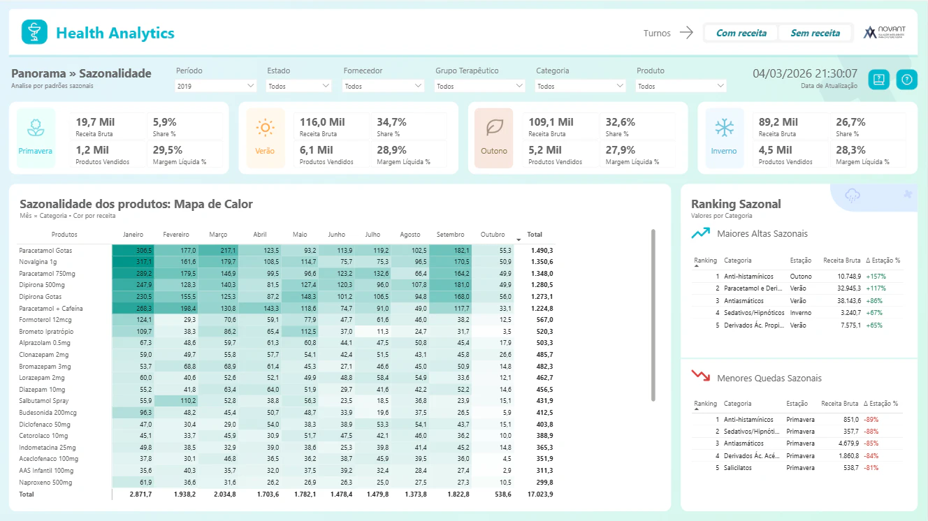
Task: Click the Diclofenaco 50mg product row label
Action: [x=45, y=424]
